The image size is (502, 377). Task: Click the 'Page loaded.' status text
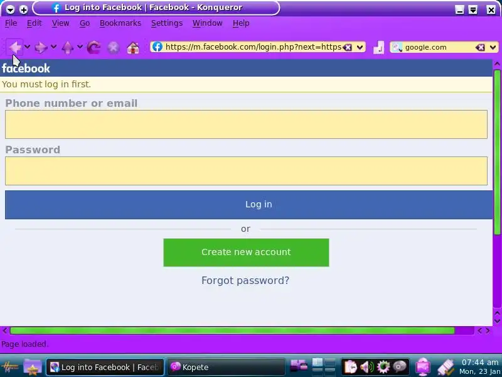pyautogui.click(x=24, y=344)
